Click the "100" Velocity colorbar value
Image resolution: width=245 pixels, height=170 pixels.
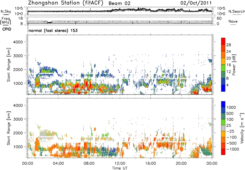(x=230, y=119)
